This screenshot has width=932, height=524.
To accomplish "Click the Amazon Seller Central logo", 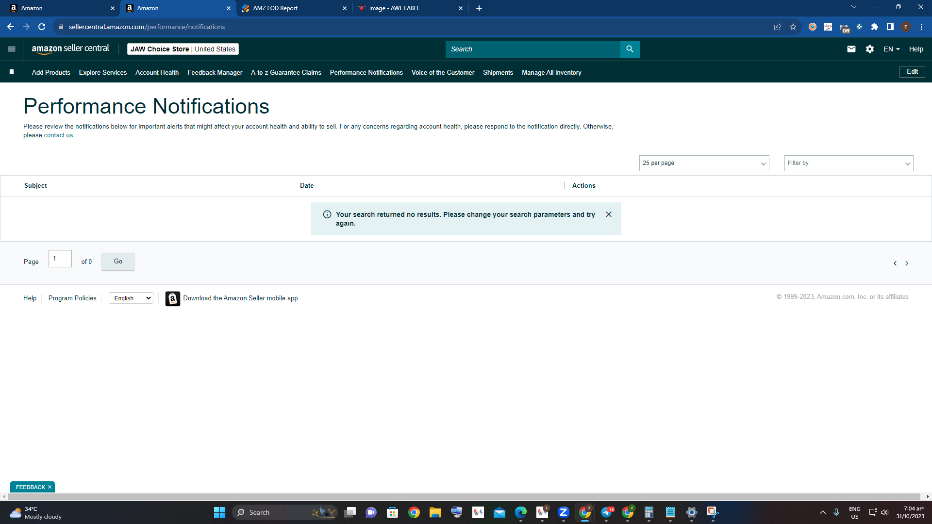I will (70, 49).
